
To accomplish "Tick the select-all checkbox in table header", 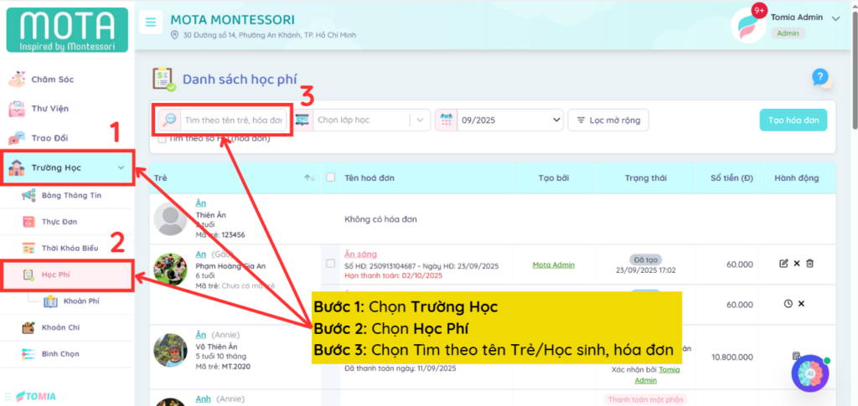I will [x=330, y=177].
